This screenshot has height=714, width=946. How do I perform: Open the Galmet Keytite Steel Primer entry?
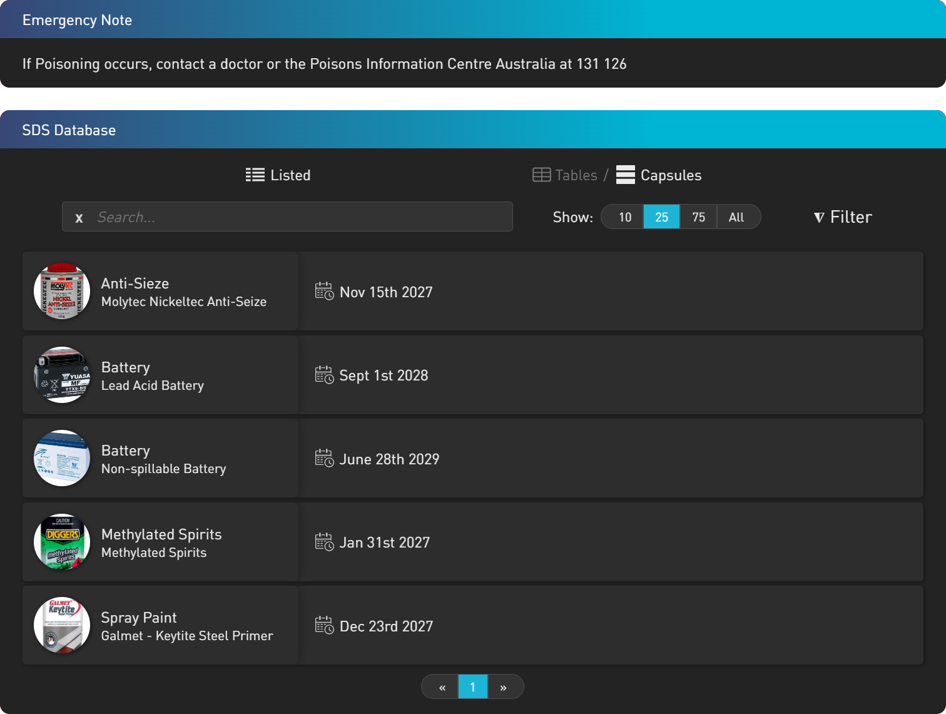tap(186, 626)
